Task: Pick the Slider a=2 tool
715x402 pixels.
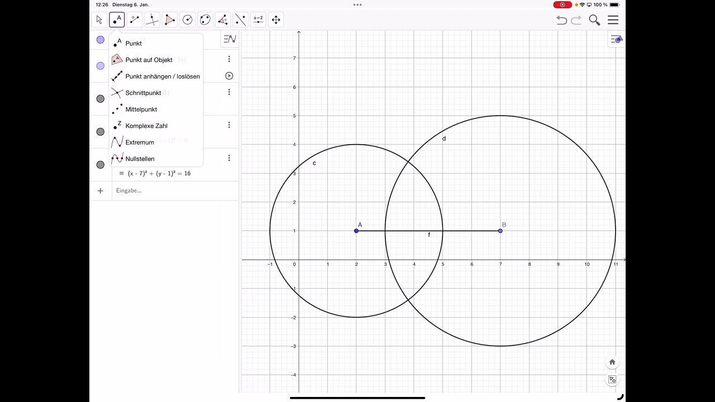Action: coord(258,20)
